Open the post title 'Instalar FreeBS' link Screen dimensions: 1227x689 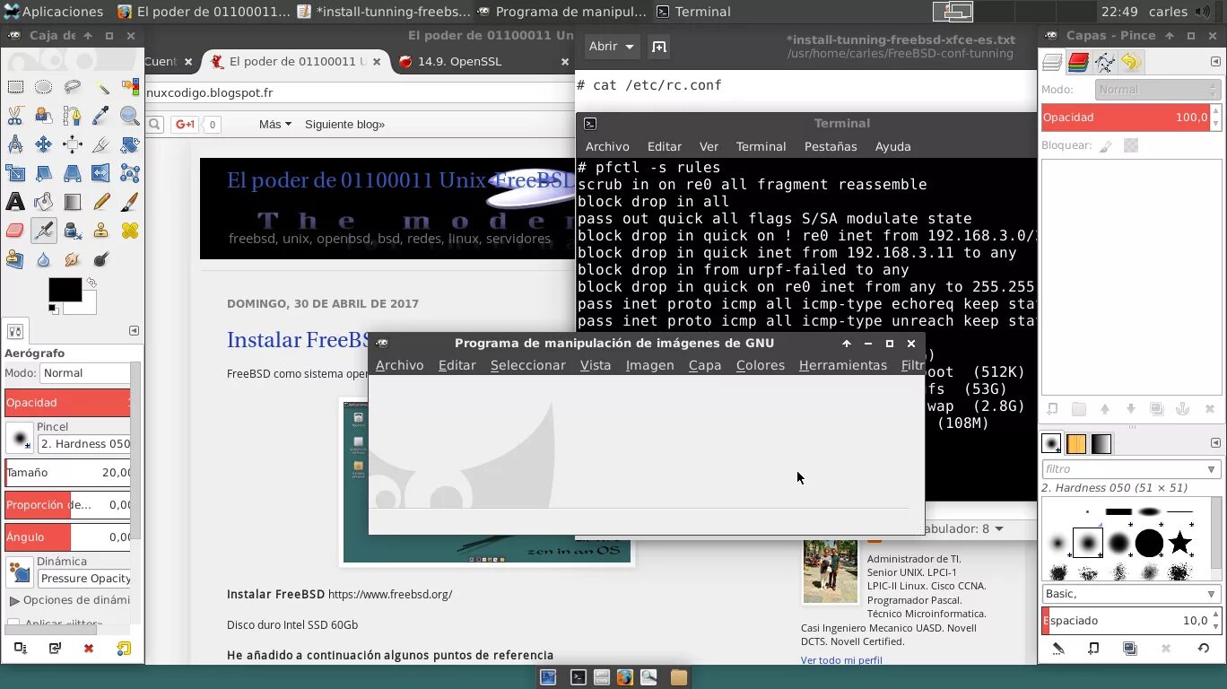299,340
